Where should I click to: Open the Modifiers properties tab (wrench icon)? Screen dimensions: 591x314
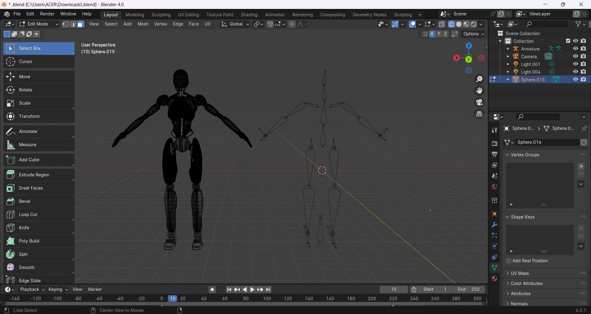tap(494, 225)
